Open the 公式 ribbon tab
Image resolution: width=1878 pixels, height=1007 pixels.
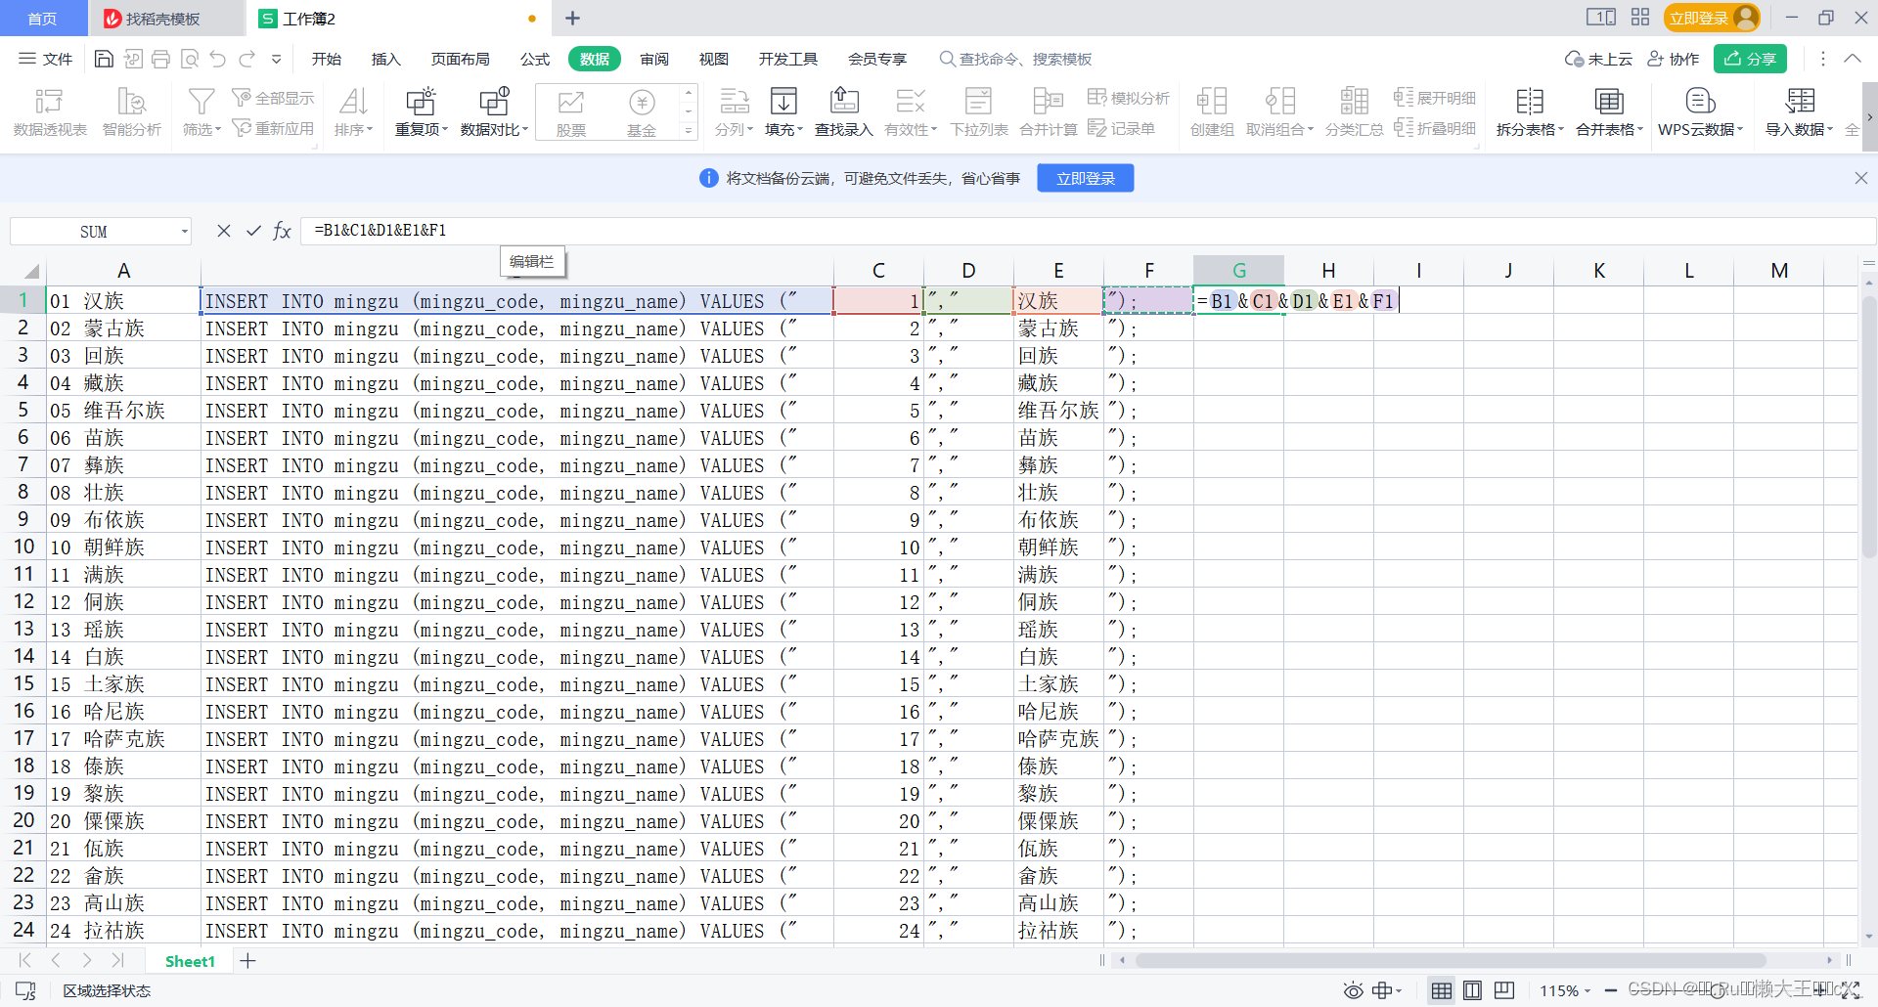point(534,60)
